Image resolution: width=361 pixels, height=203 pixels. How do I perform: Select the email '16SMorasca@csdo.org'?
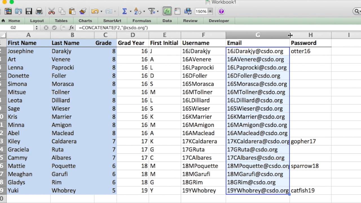(x=258, y=84)
